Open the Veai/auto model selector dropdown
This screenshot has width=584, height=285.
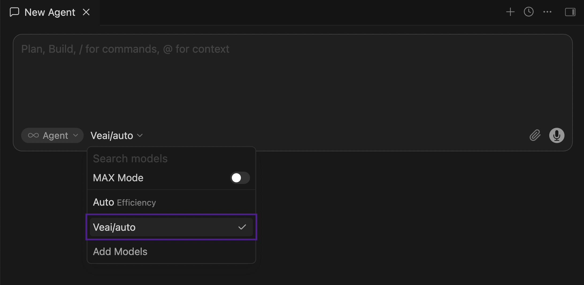(x=117, y=136)
